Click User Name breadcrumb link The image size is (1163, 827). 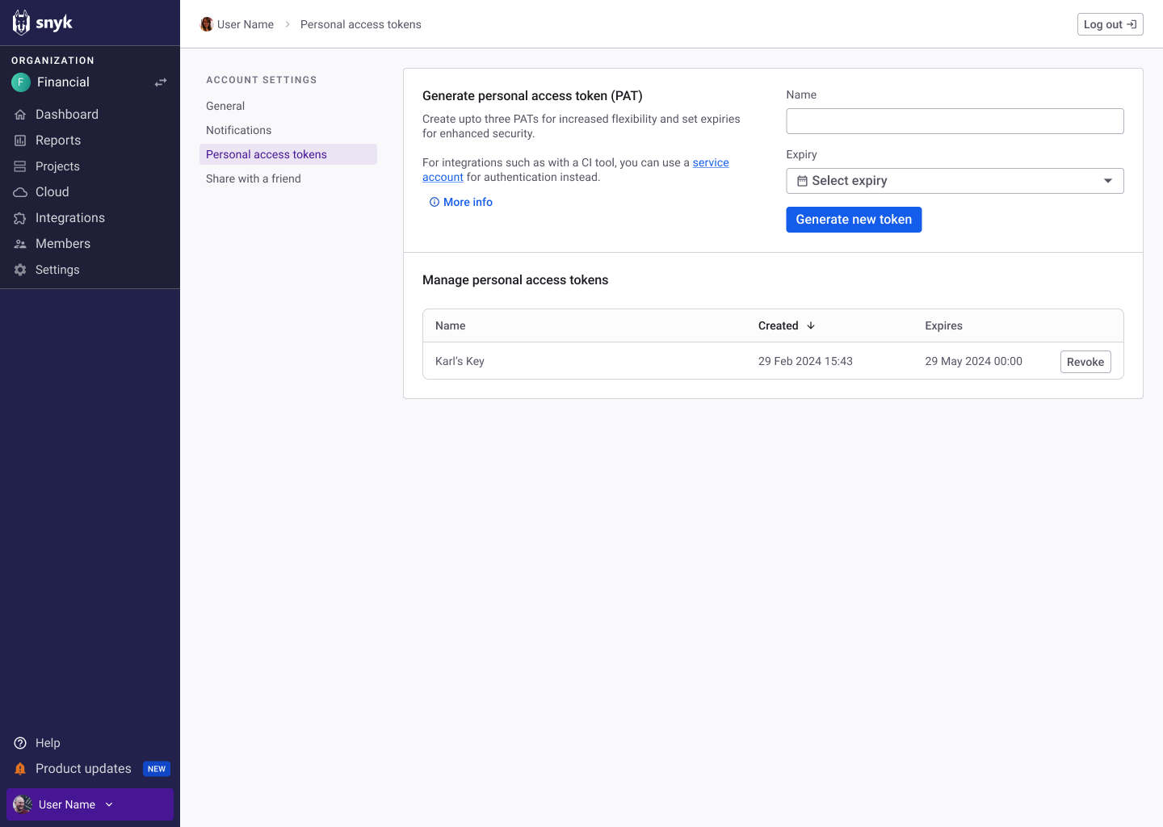(246, 24)
